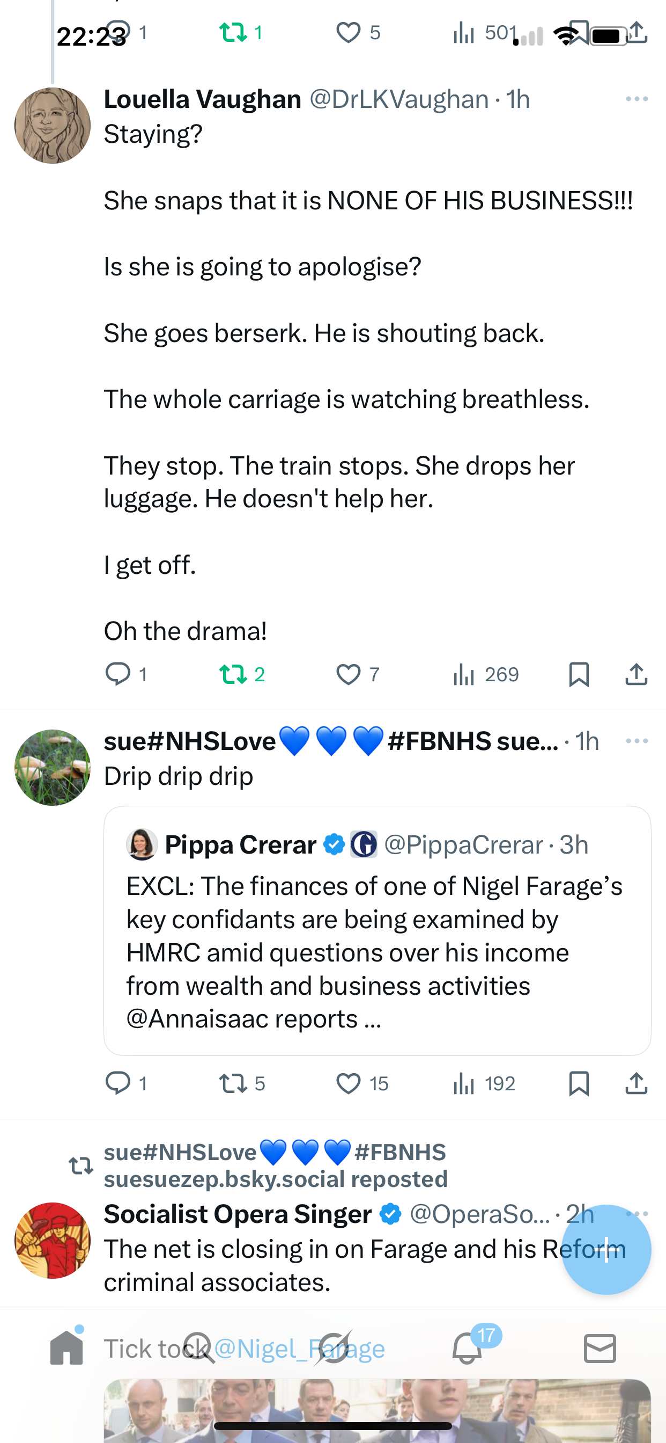The width and height of the screenshot is (666, 1443).
Task: Tap the compose new post button
Action: coord(605,1249)
